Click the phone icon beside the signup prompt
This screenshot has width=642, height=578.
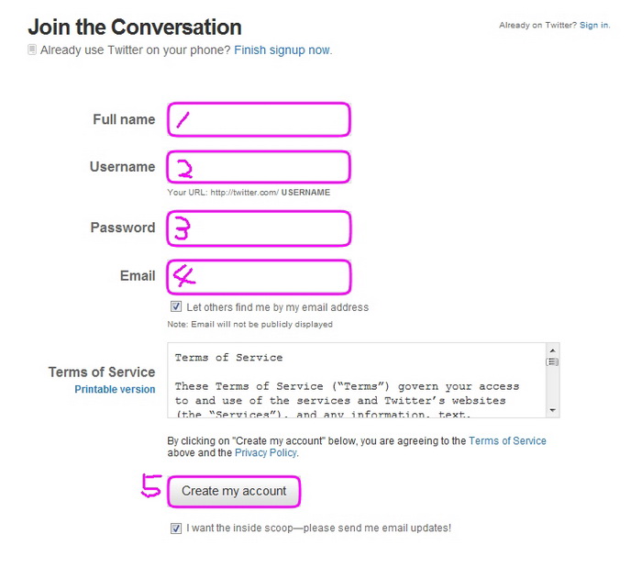click(33, 50)
